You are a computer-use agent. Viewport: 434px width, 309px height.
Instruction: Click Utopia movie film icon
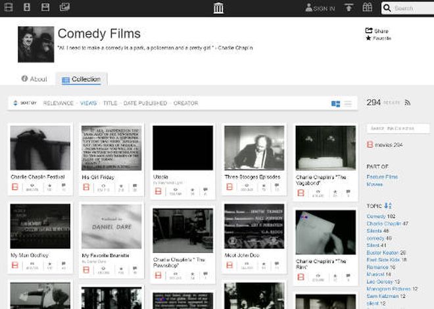coord(158,191)
